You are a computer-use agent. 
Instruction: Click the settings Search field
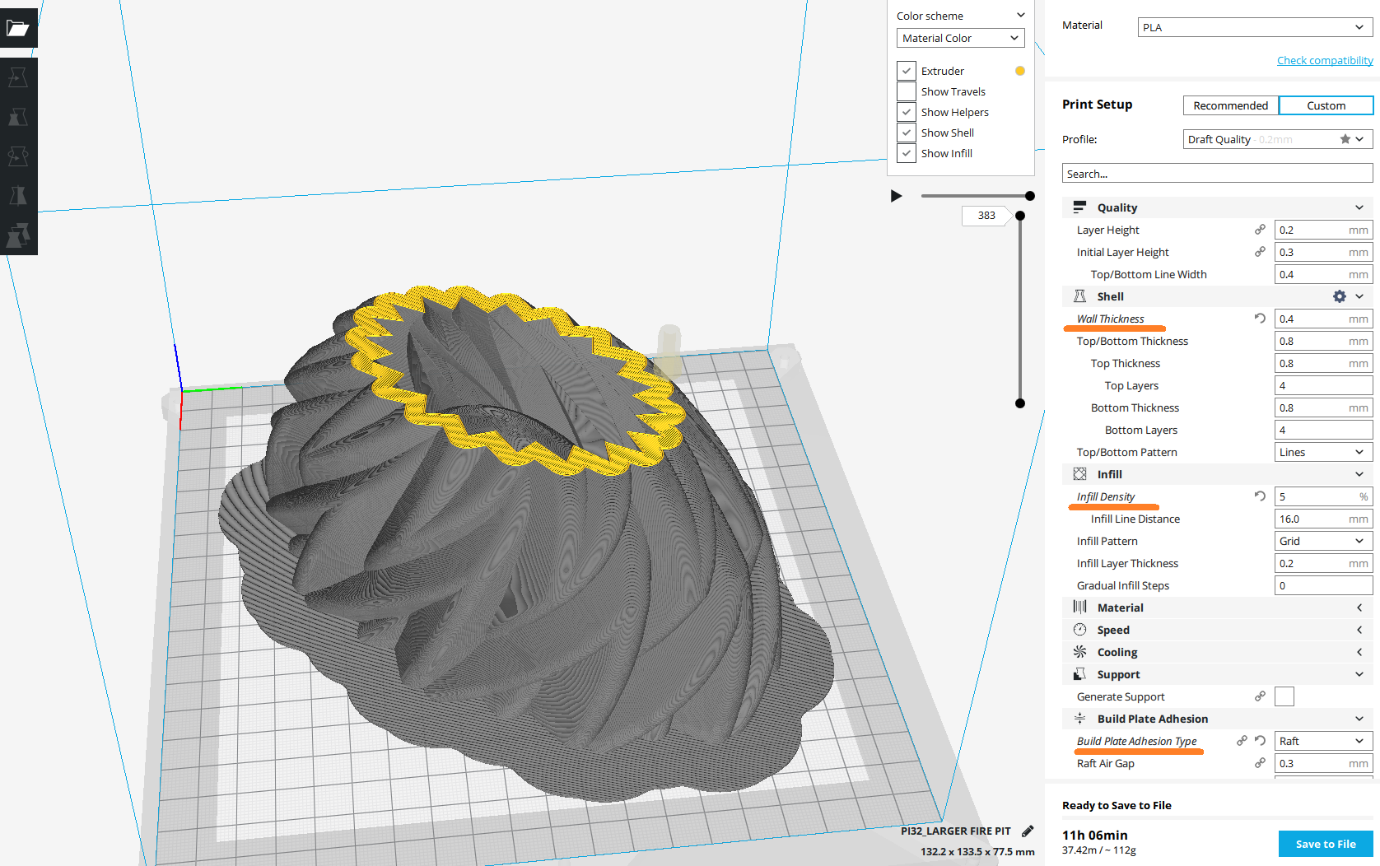1218,174
